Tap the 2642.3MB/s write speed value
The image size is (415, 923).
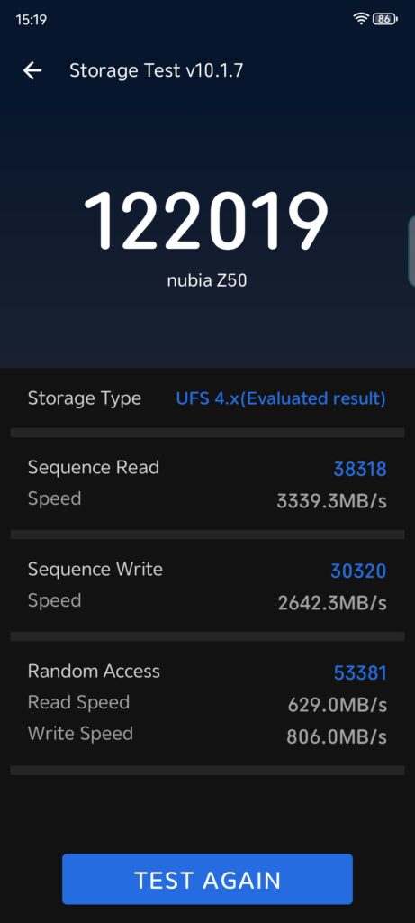[332, 603]
